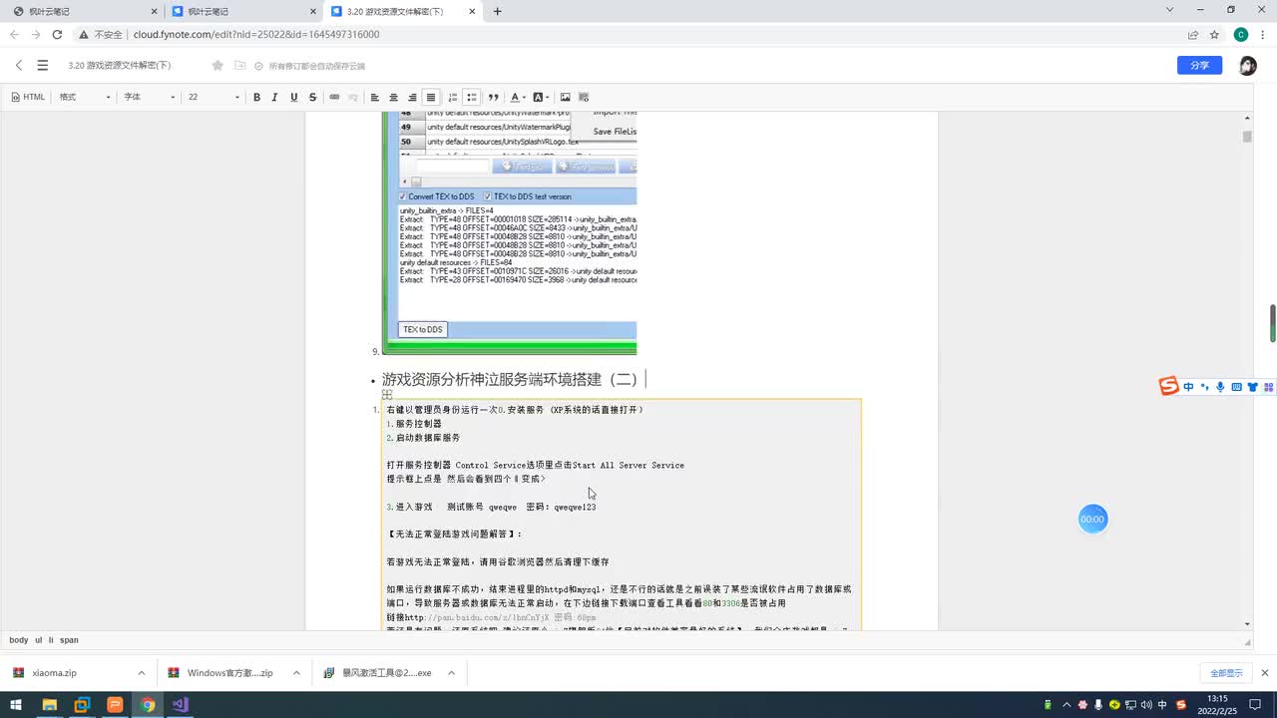Screen dimensions: 1277x718
Task: Toggle numbered list
Action: 453,97
